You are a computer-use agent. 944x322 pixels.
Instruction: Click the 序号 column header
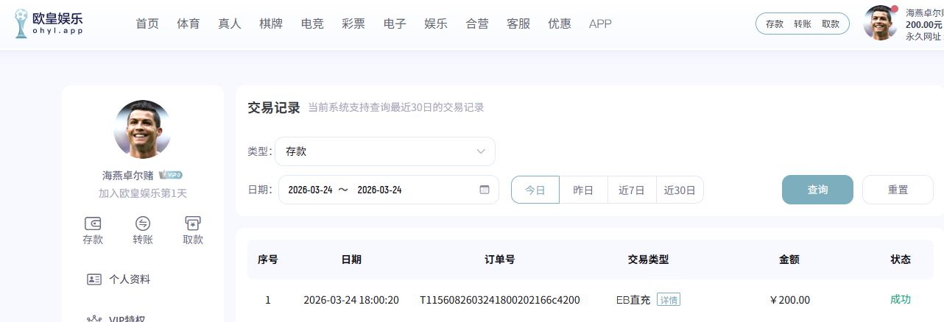[x=267, y=260]
